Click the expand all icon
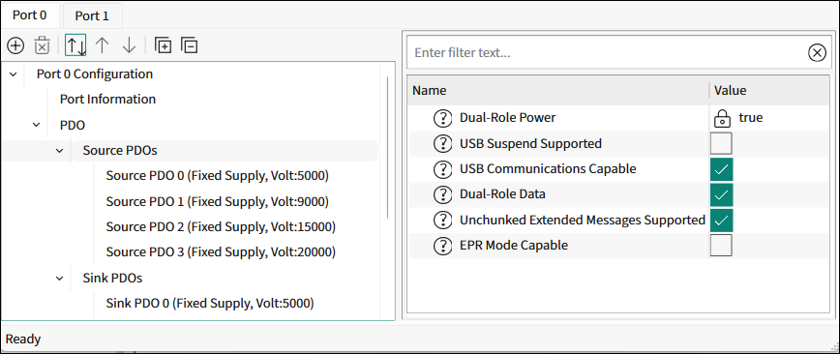The height and width of the screenshot is (354, 840). [163, 45]
